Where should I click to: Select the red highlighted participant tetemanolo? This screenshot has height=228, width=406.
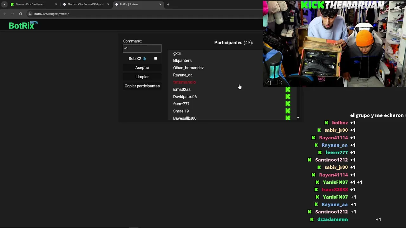185,82
